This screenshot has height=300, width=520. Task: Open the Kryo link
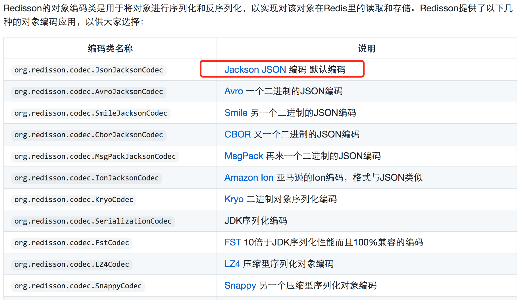234,199
